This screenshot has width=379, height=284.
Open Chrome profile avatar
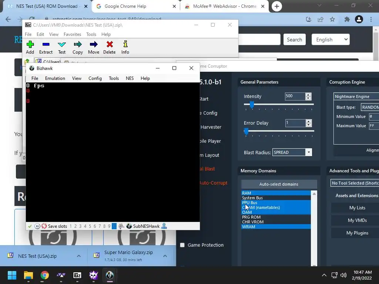coord(359,19)
